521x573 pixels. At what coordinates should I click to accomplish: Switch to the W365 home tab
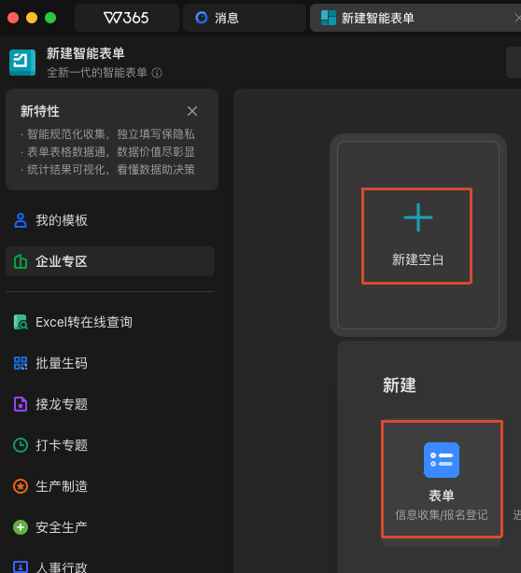[x=126, y=18]
